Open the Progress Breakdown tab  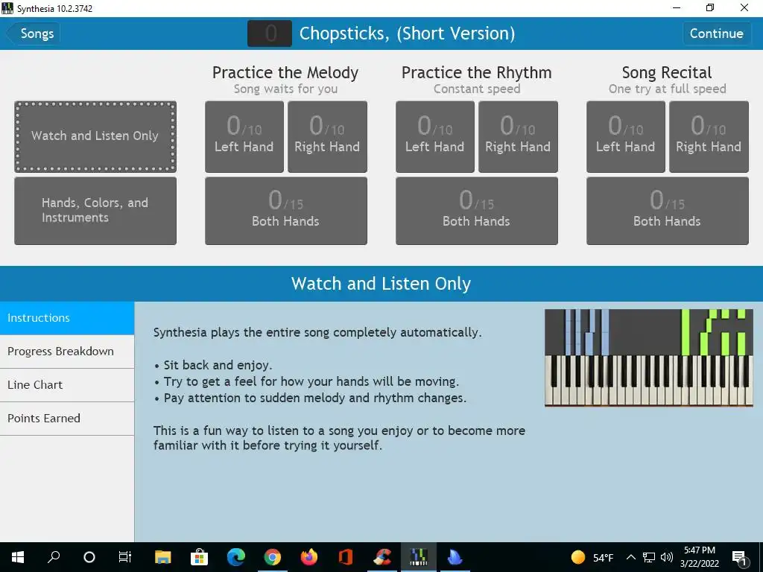(67, 352)
